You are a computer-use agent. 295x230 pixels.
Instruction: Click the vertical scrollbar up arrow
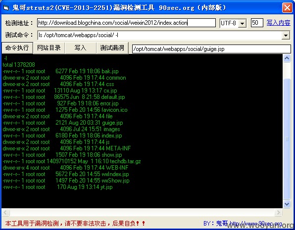coord(287,58)
